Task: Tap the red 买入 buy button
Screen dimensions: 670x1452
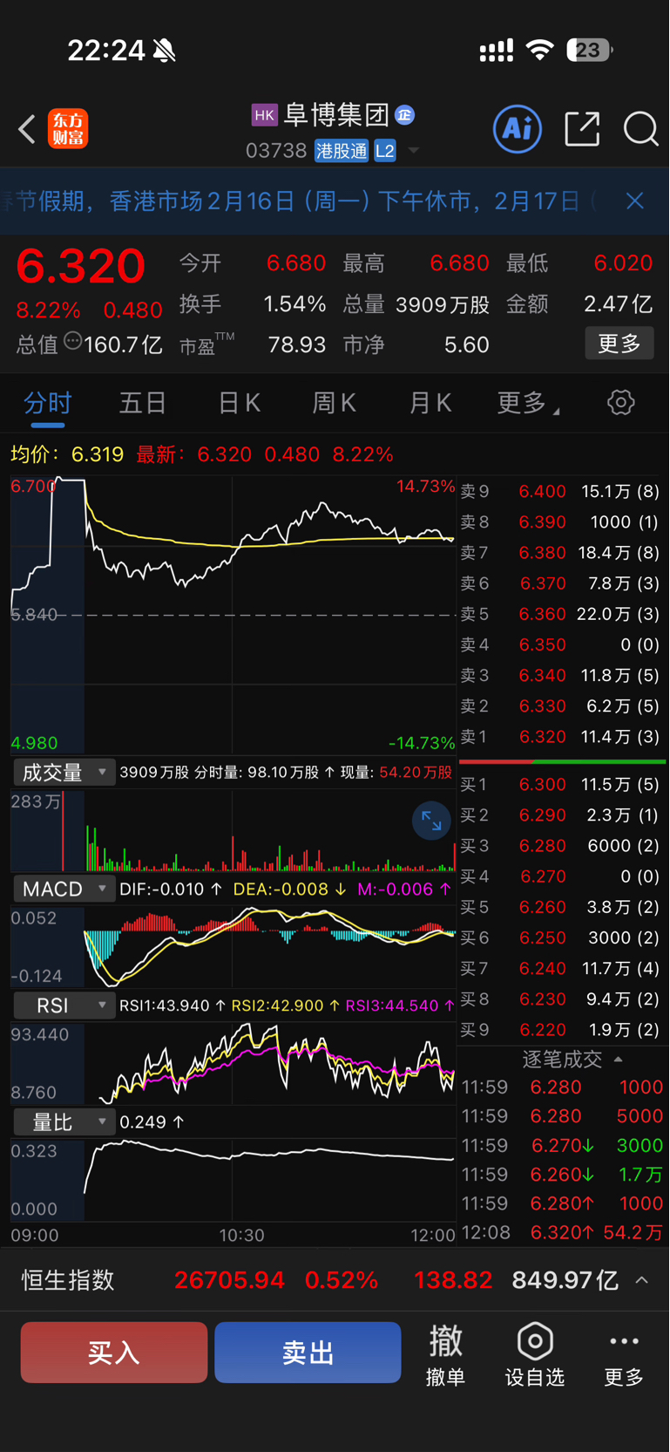Action: point(114,1353)
